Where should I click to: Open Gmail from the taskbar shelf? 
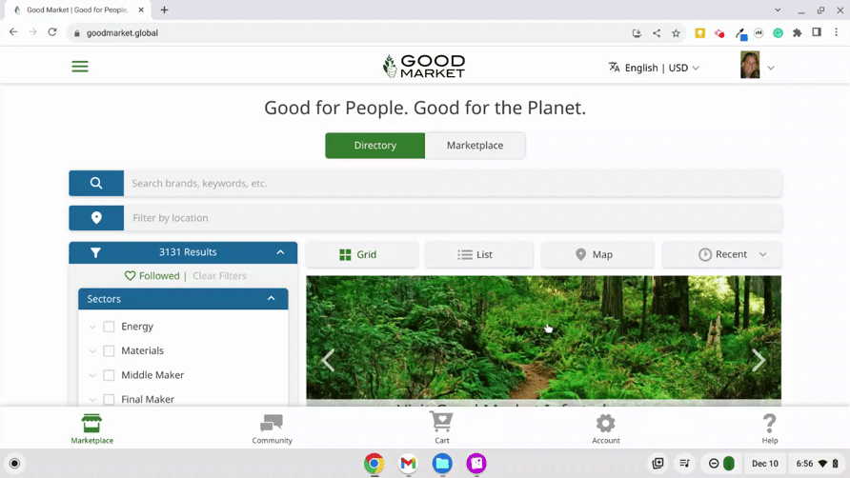(x=408, y=464)
